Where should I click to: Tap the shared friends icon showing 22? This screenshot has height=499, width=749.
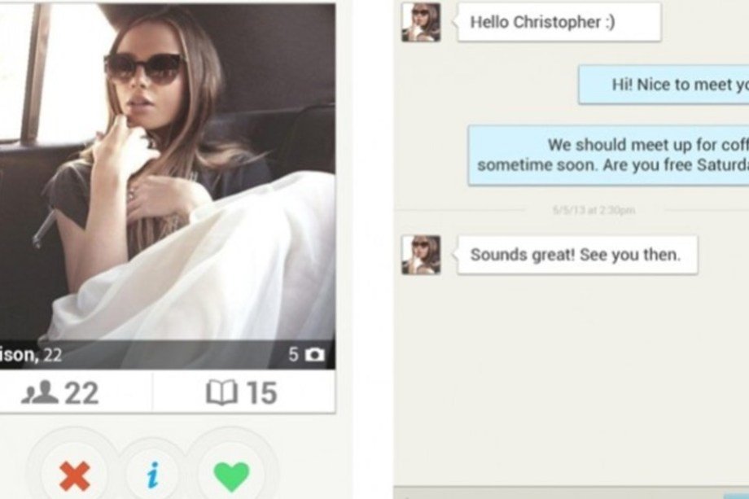(40, 392)
